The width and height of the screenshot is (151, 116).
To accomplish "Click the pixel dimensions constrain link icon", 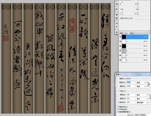I will 149,84.
